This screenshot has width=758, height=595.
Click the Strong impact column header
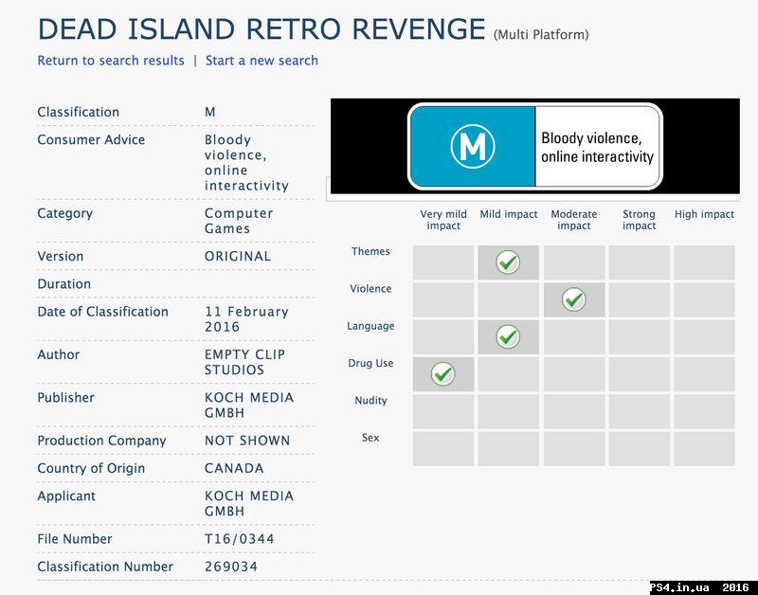pos(639,220)
